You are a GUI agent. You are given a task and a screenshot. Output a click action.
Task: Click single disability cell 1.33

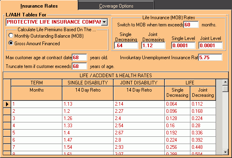tap(88, 126)
